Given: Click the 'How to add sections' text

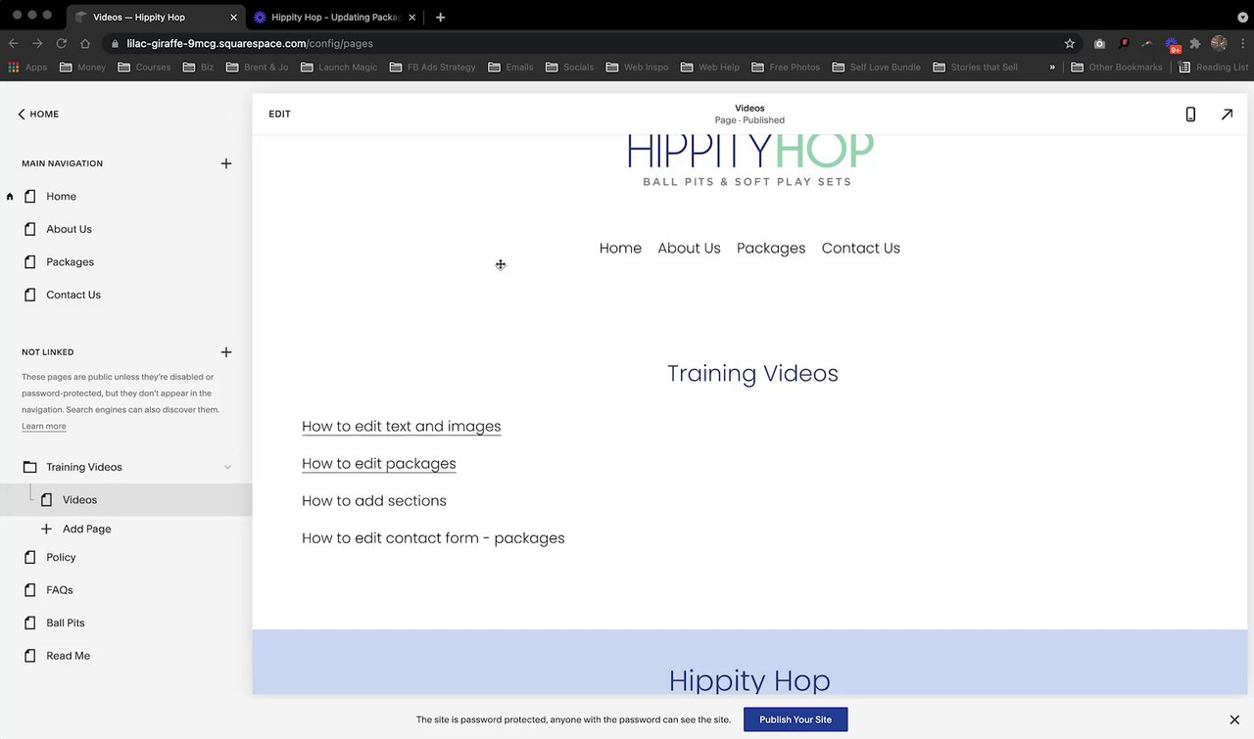Looking at the screenshot, I should (374, 500).
